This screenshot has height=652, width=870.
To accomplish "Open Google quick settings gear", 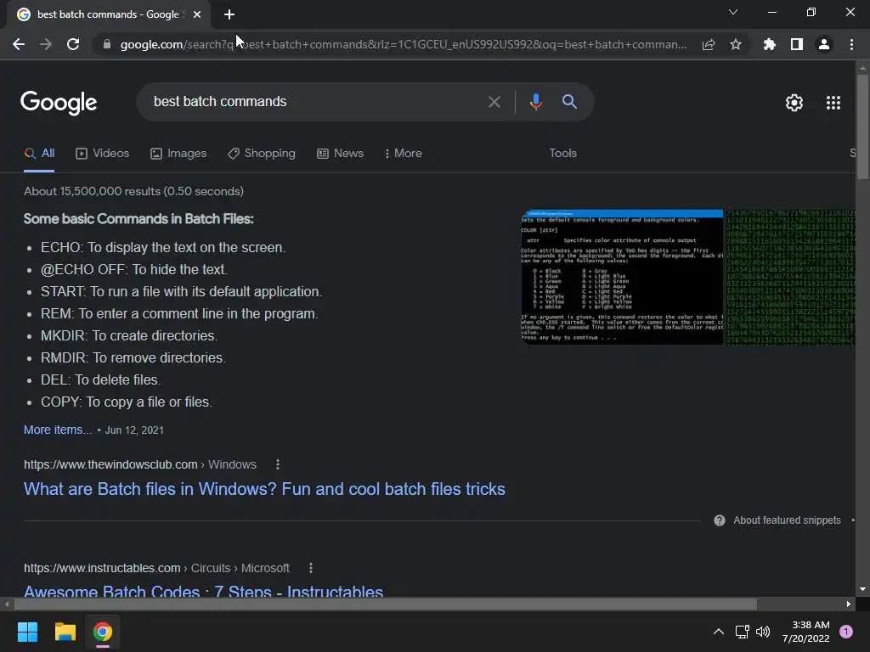I will (x=794, y=103).
